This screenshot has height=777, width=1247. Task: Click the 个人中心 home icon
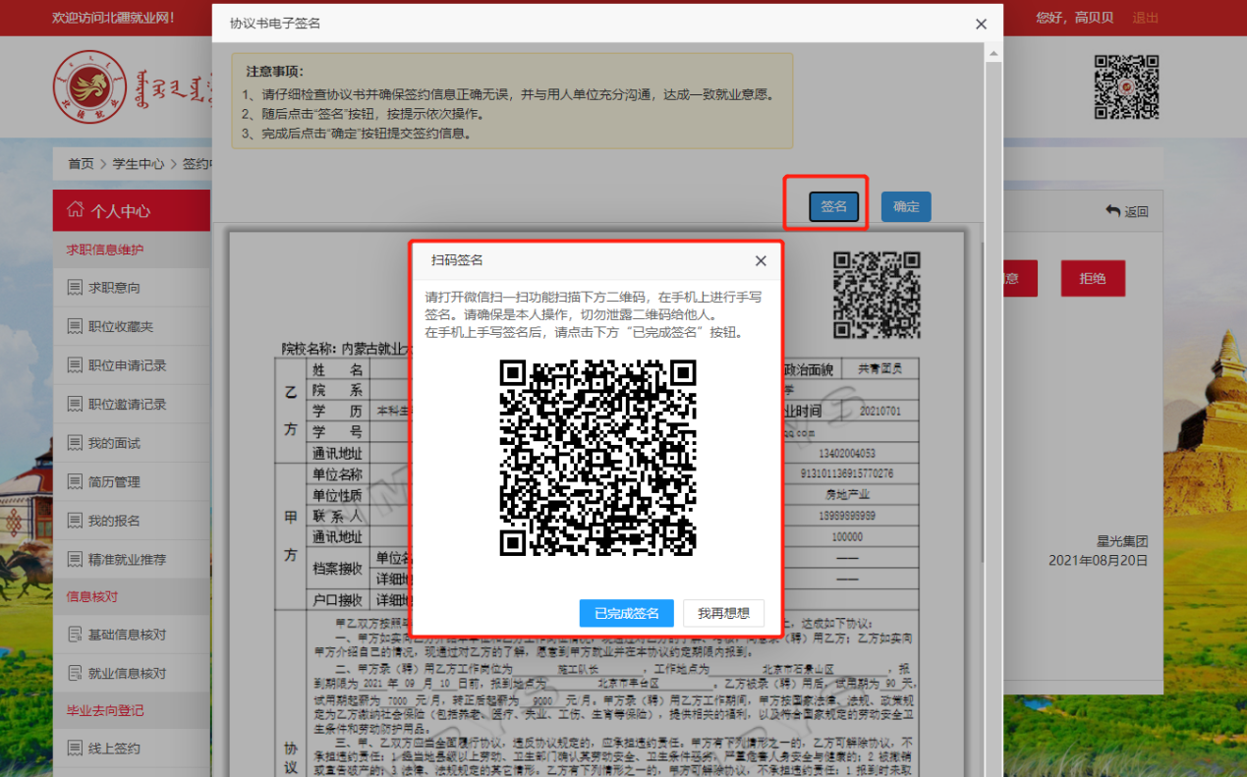[75, 210]
